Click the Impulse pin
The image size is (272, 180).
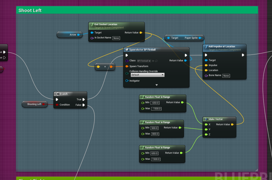pos(206,65)
